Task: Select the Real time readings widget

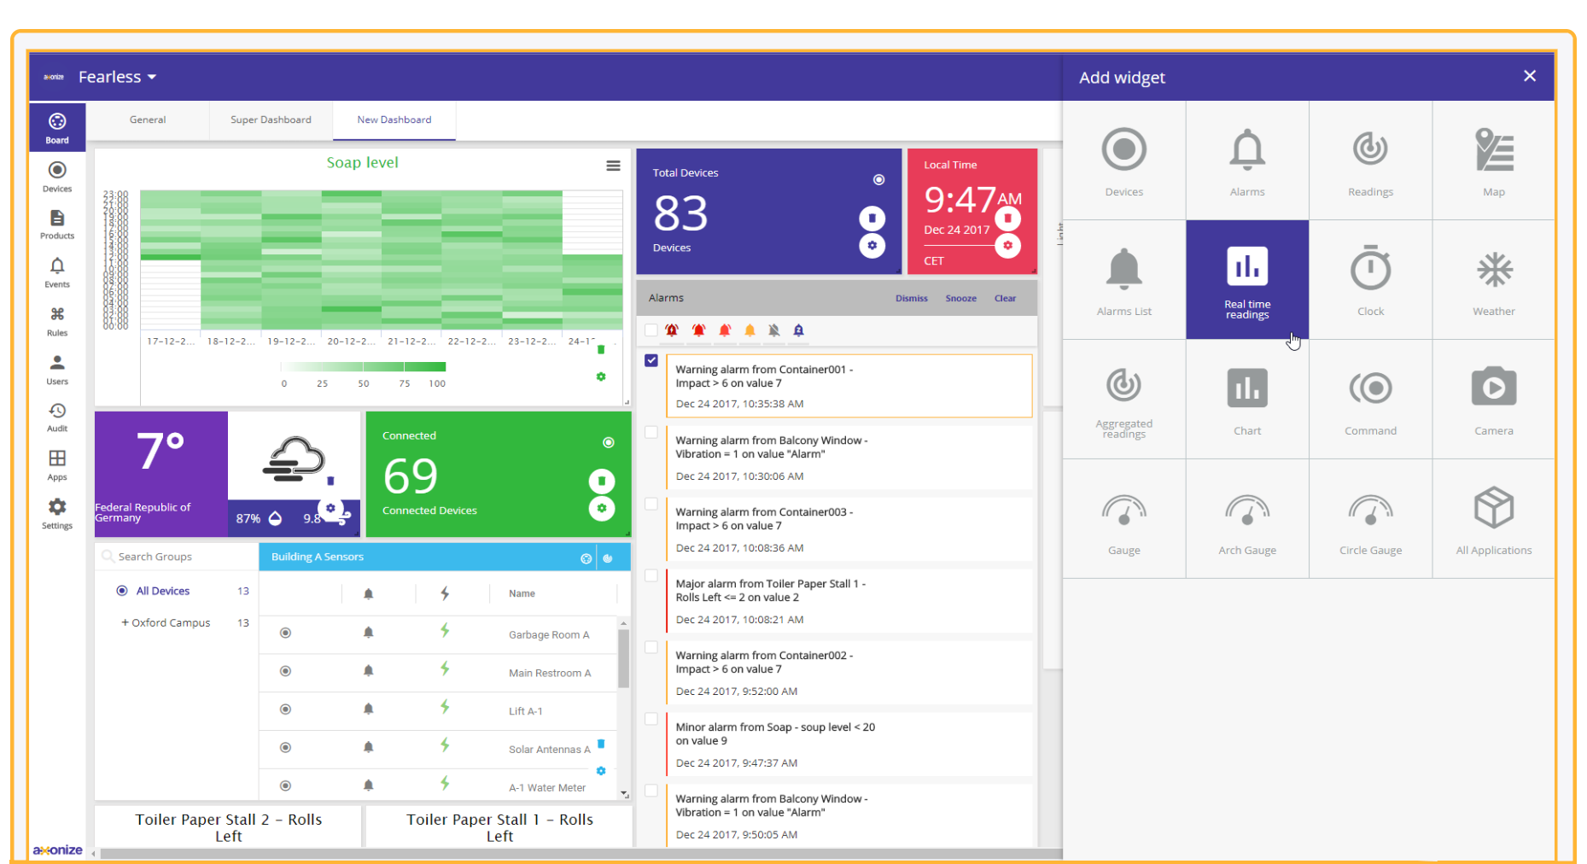Action: [x=1246, y=280]
